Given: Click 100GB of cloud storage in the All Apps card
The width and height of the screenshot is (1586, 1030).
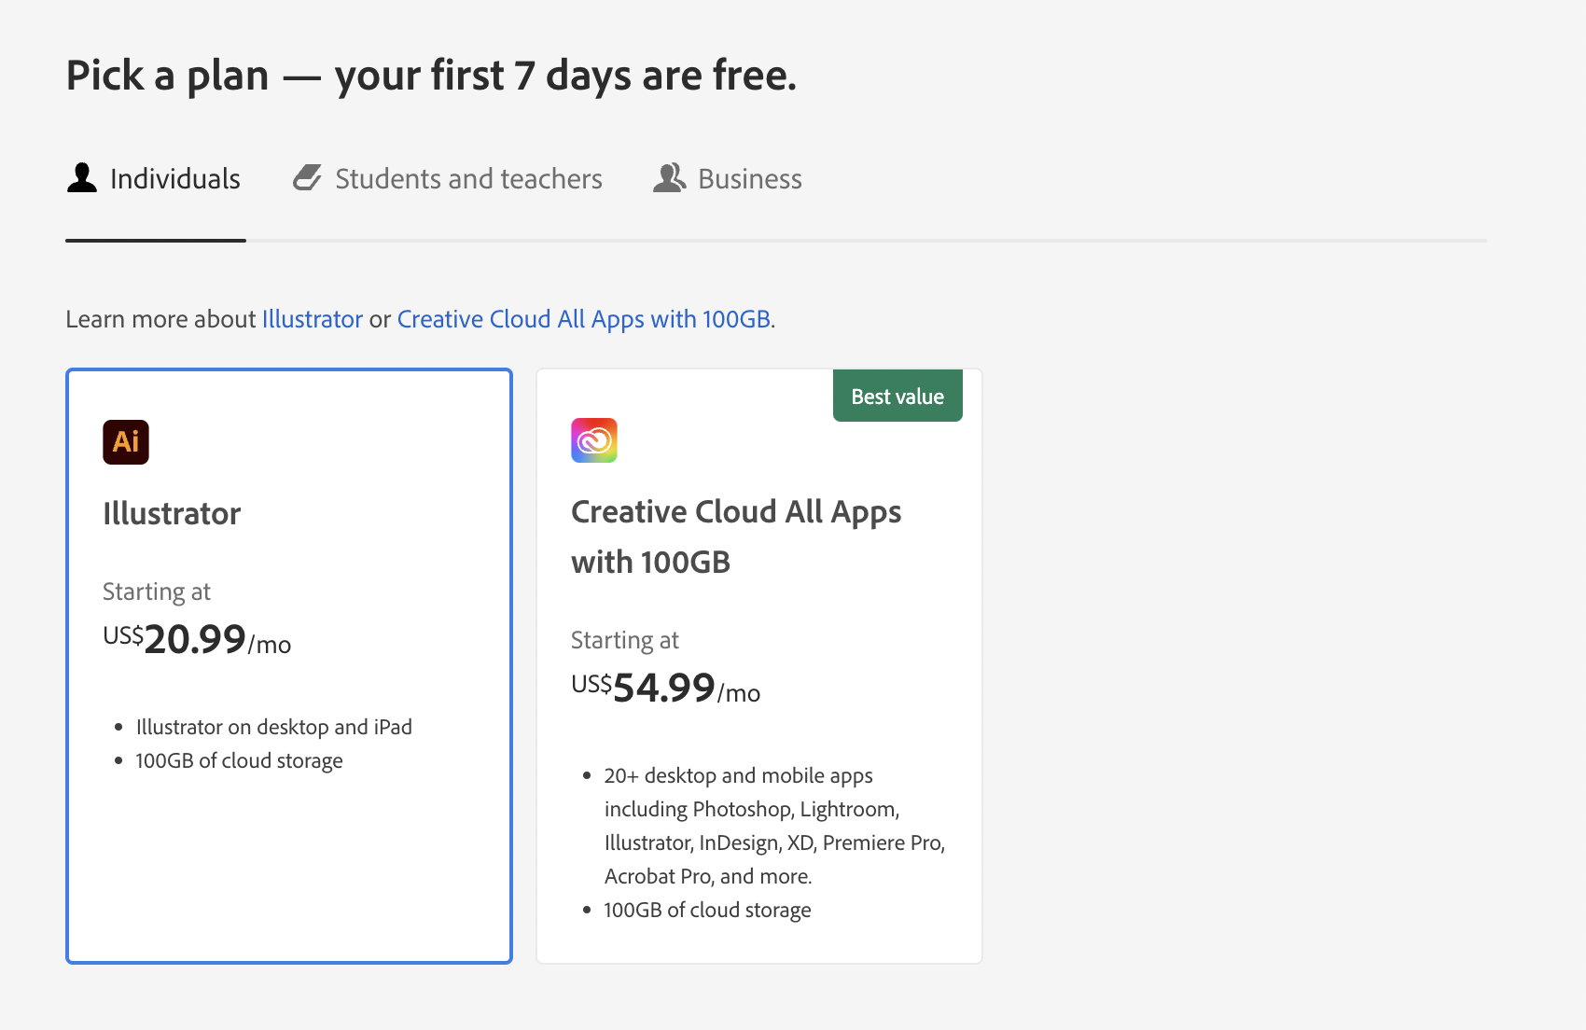Looking at the screenshot, I should click(707, 910).
